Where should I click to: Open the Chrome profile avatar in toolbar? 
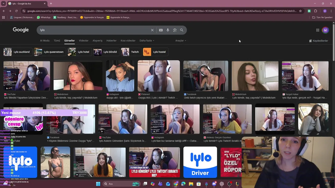pos(325,11)
